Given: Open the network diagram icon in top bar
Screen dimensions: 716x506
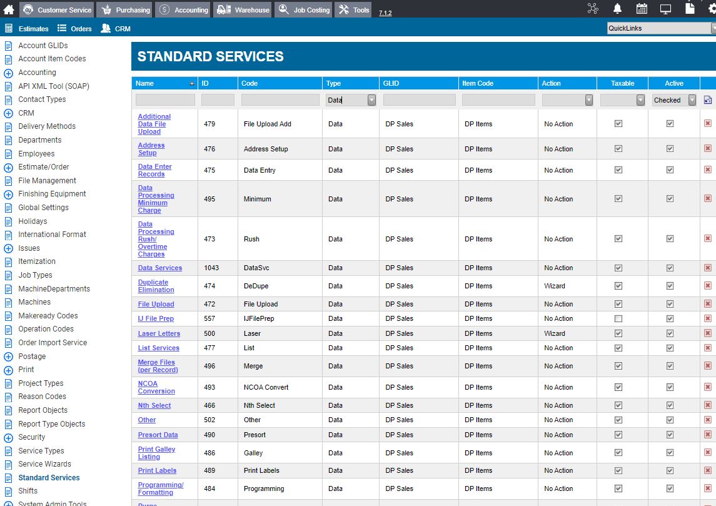Looking at the screenshot, I should 593,9.
